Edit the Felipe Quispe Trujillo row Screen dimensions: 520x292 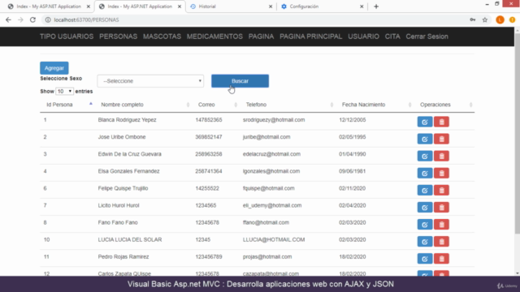[x=424, y=191]
